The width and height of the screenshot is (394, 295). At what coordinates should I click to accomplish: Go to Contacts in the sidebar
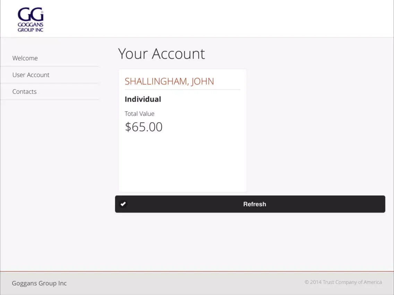coord(24,92)
